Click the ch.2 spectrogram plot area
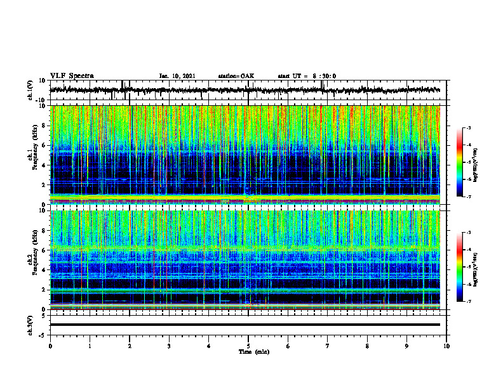 point(245,260)
